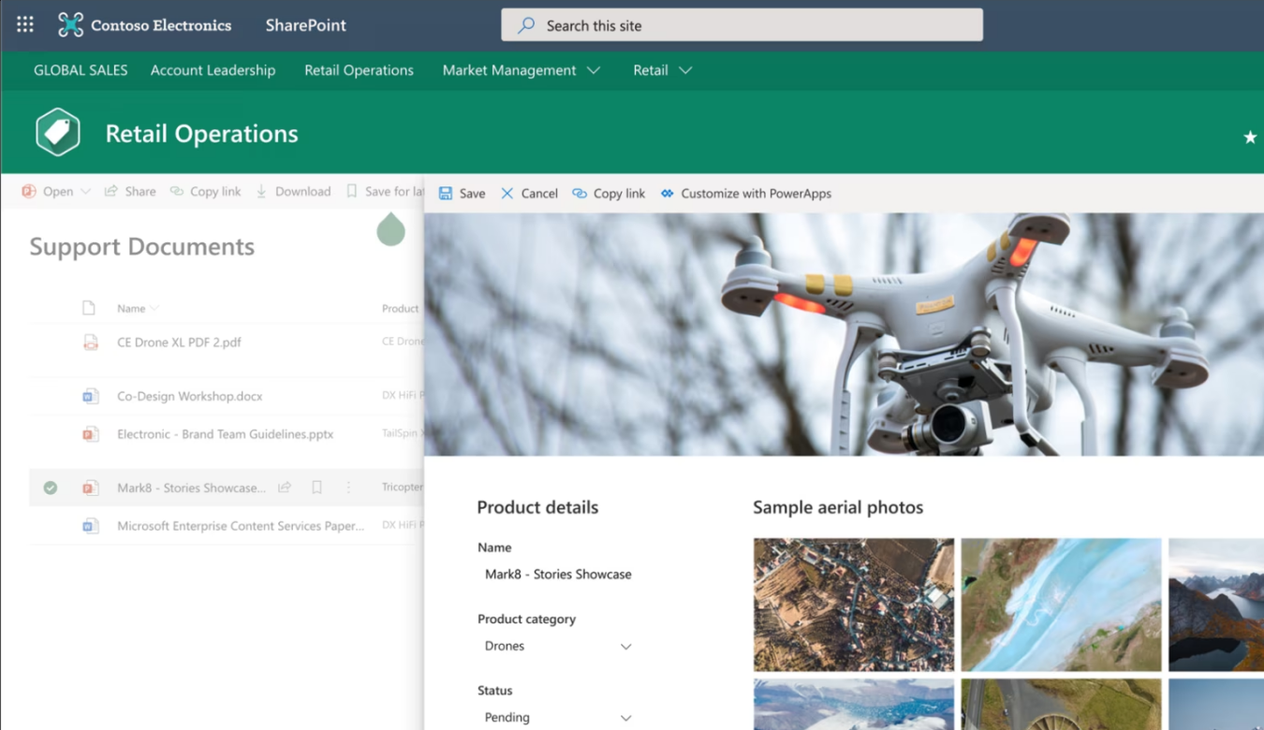The image size is (1264, 730).
Task: Open Electronic - Brand Team Guidelines.pptx
Action: click(225, 434)
